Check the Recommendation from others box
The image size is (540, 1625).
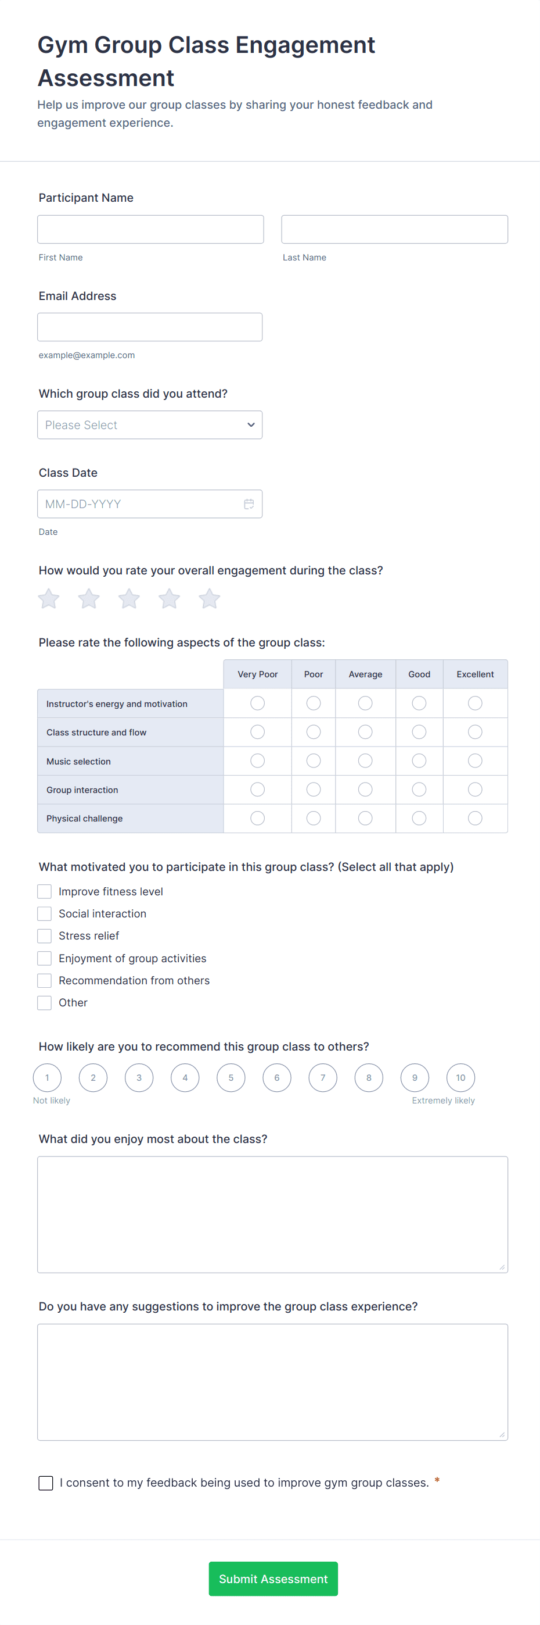(45, 980)
